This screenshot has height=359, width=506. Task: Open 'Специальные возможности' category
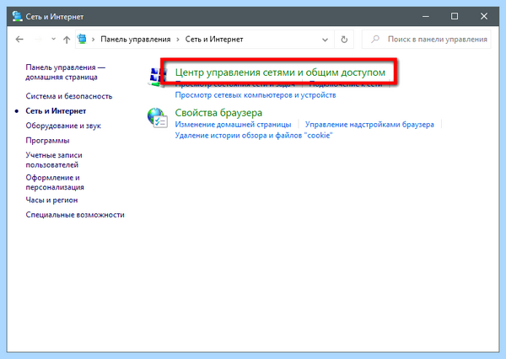pyautogui.click(x=75, y=215)
